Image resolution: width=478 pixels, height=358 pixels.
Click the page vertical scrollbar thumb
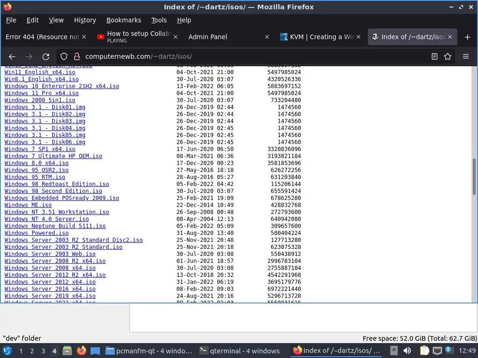coord(474,177)
